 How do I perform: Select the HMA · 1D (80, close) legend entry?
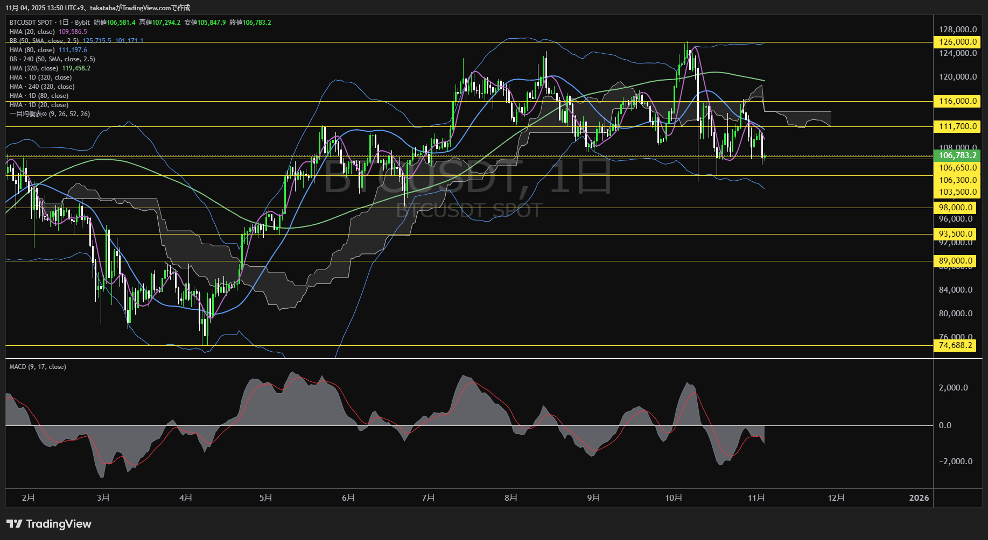pyautogui.click(x=39, y=96)
